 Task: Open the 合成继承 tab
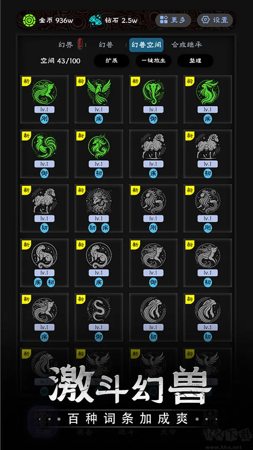tap(186, 45)
